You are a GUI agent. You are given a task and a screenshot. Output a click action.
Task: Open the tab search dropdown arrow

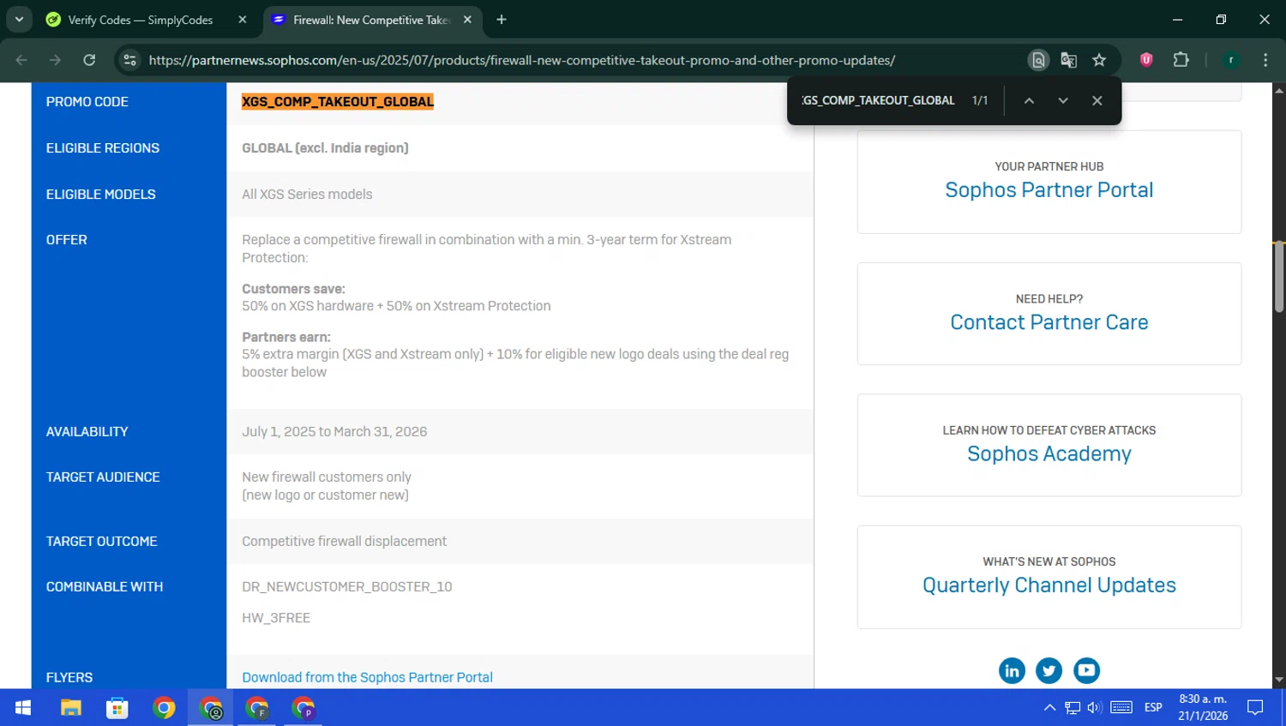(19, 19)
